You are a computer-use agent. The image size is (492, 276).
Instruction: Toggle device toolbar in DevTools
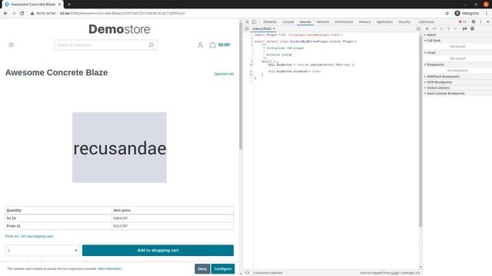coord(254,22)
